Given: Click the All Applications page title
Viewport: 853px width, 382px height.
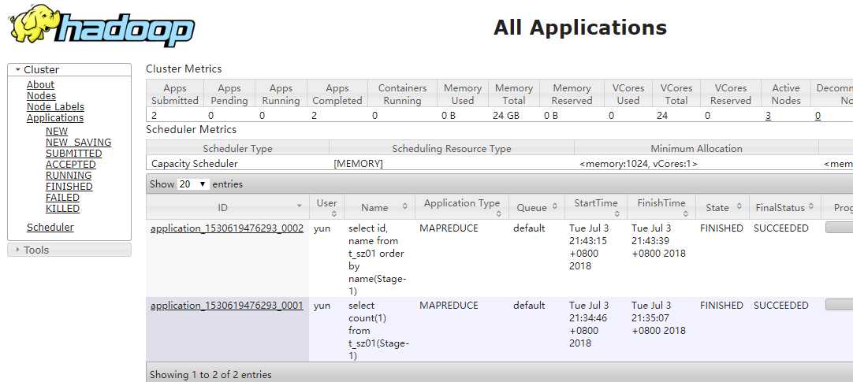Looking at the screenshot, I should (580, 27).
